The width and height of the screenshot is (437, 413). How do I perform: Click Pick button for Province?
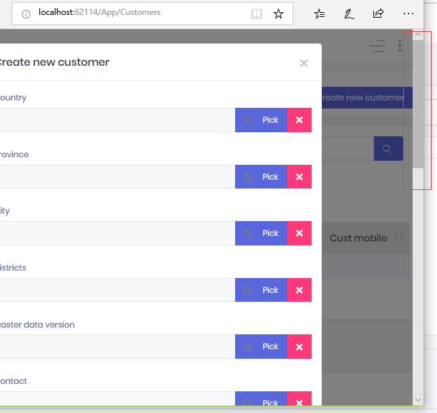click(x=261, y=176)
